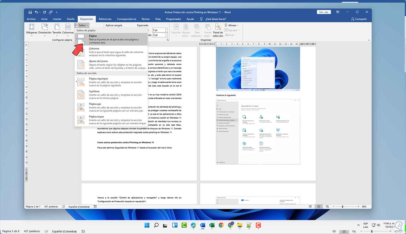Viewport: 406px width, 234px height.
Task: Open Microsoft Edge from the taskbar
Action: (193, 225)
